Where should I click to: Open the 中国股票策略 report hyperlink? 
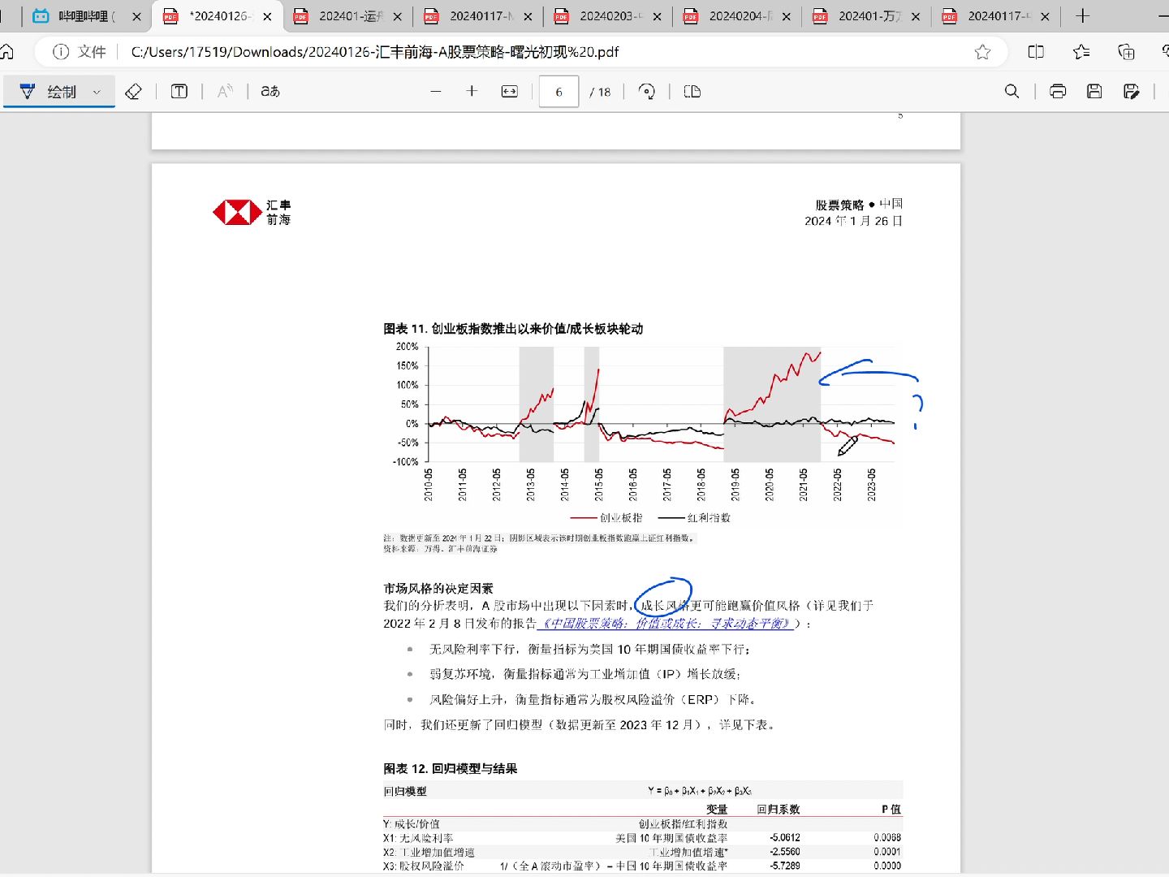click(x=665, y=624)
